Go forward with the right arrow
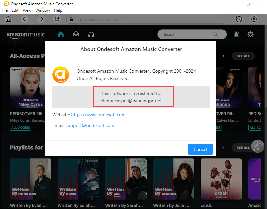This screenshot has height=209, width=267. tap(41, 19)
